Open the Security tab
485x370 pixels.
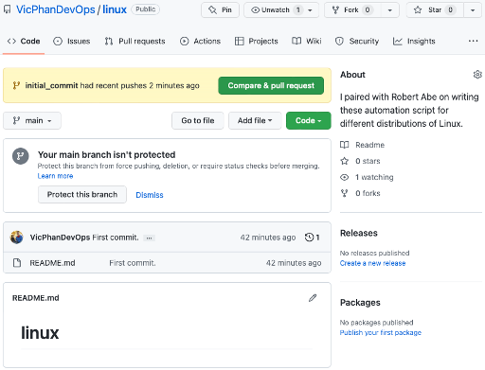pos(357,42)
